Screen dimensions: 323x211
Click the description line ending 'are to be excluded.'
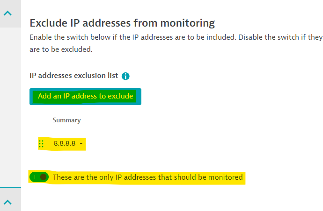[x=61, y=49]
